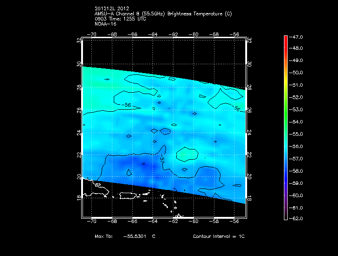Click the left -56 contour label
Viewport: 338px width, 256px height.
(127, 105)
